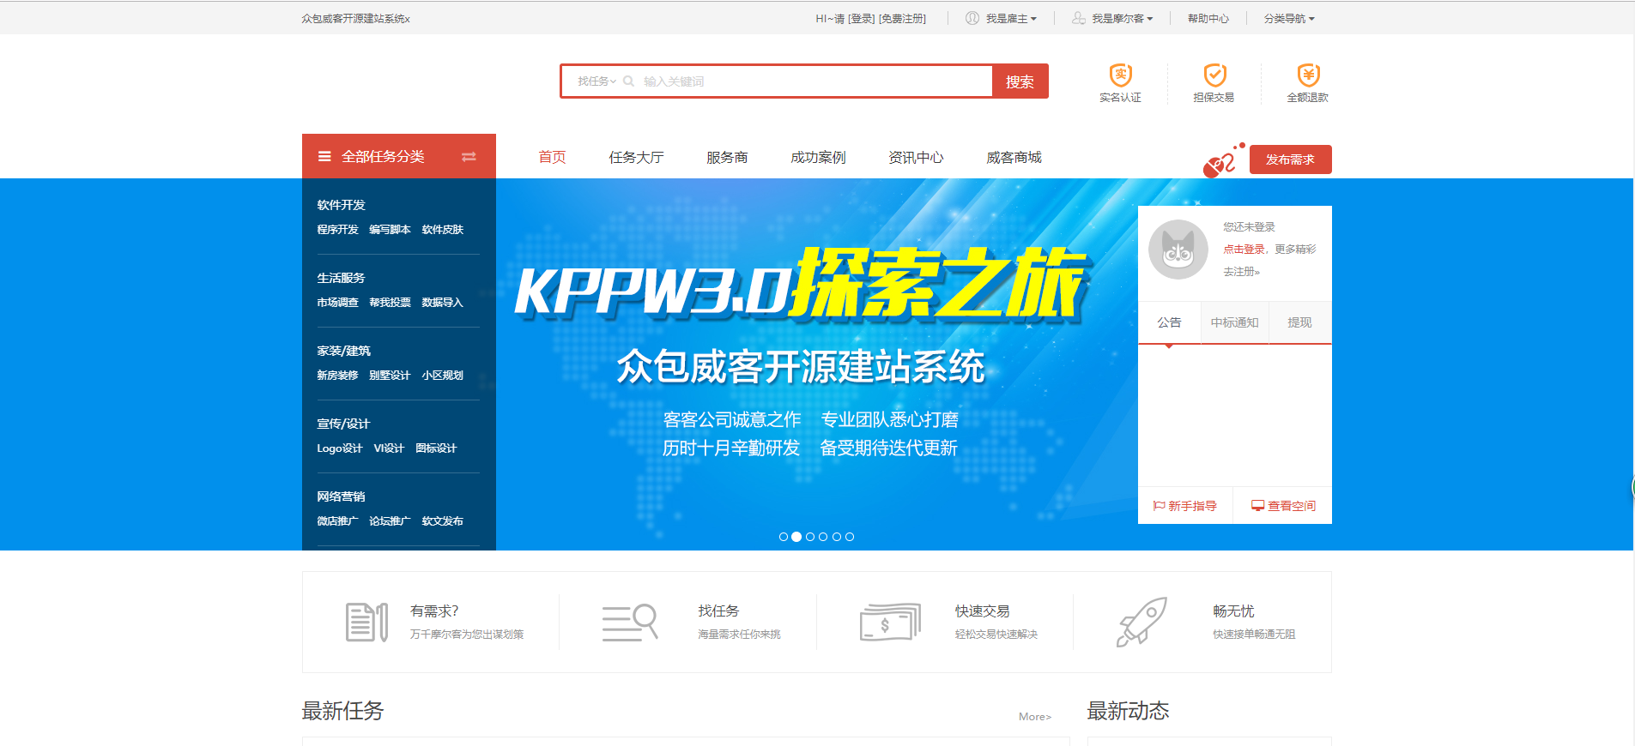This screenshot has height=746, width=1635.
Task: Open the 服务商 nav item
Action: tap(727, 157)
